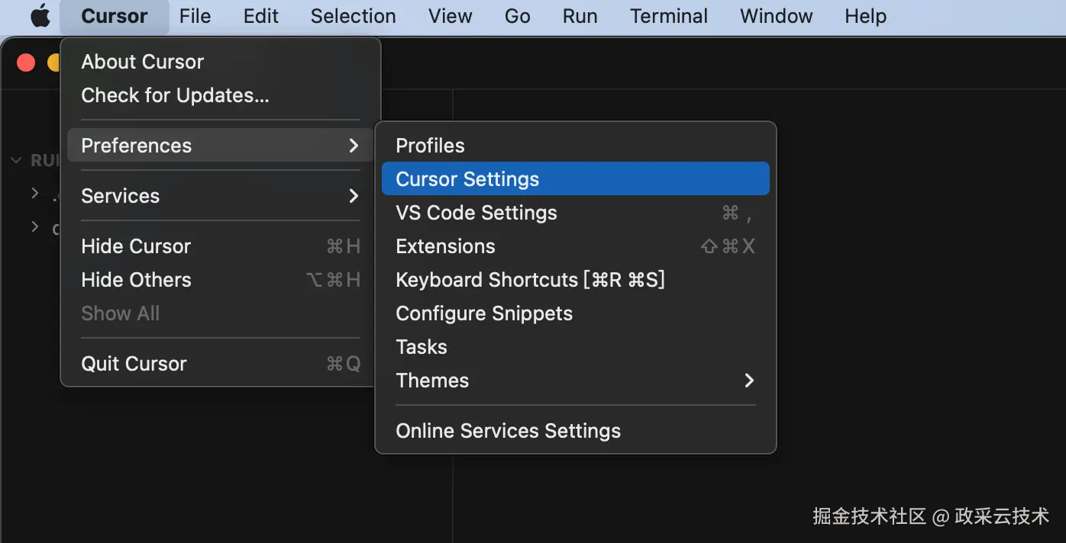
Task: Expand the Services submenu
Action: tap(354, 196)
